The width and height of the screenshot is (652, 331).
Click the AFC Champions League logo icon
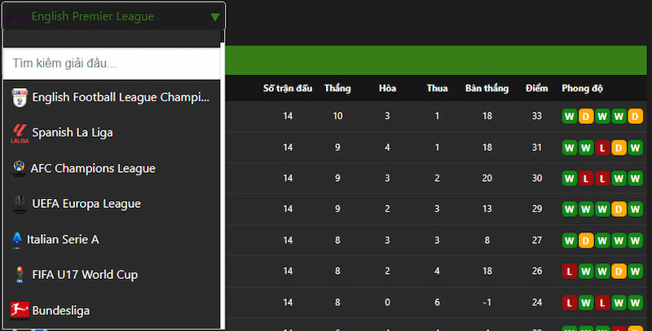19,169
